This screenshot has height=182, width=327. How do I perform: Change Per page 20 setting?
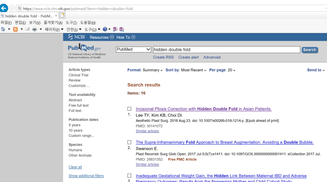[x=222, y=70]
